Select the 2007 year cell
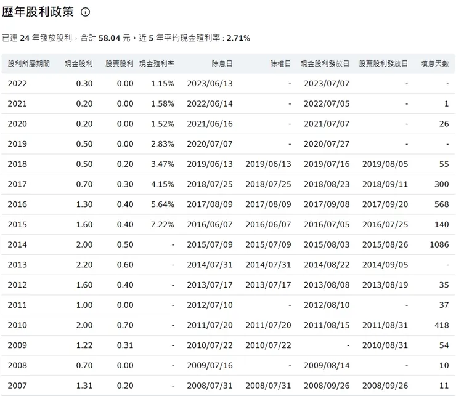This screenshot has height=396, width=456. (x=17, y=386)
